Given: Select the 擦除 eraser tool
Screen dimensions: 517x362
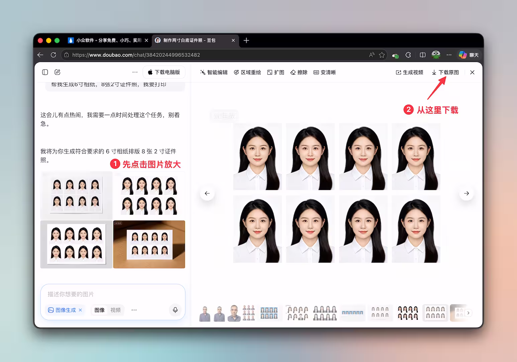Looking at the screenshot, I should tap(299, 72).
